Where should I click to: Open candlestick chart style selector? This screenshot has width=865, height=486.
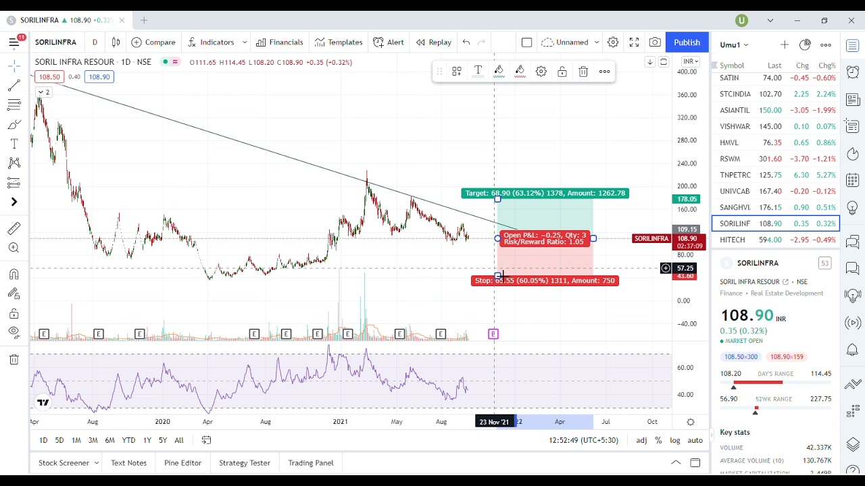[116, 42]
